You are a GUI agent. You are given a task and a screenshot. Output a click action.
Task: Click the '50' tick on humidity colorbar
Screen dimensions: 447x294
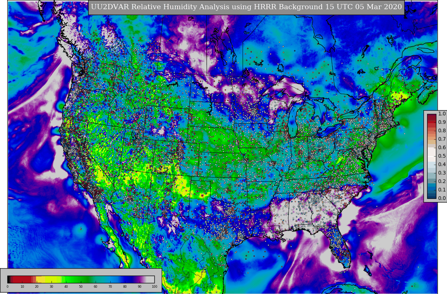81,287
